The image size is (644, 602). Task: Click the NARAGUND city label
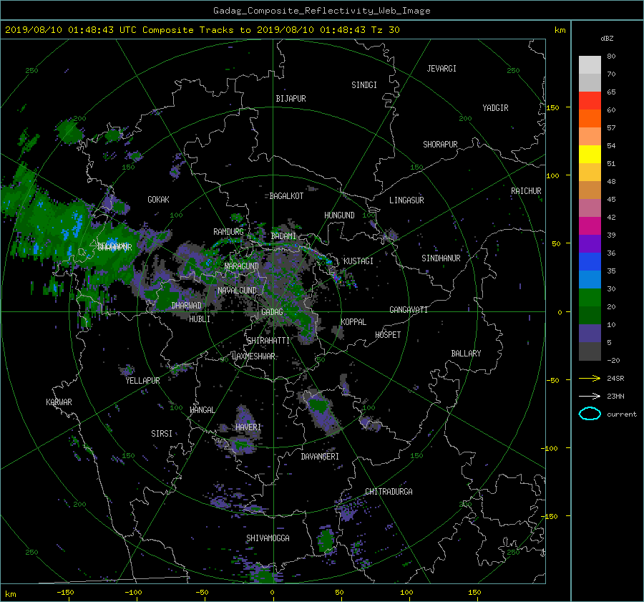(x=242, y=266)
